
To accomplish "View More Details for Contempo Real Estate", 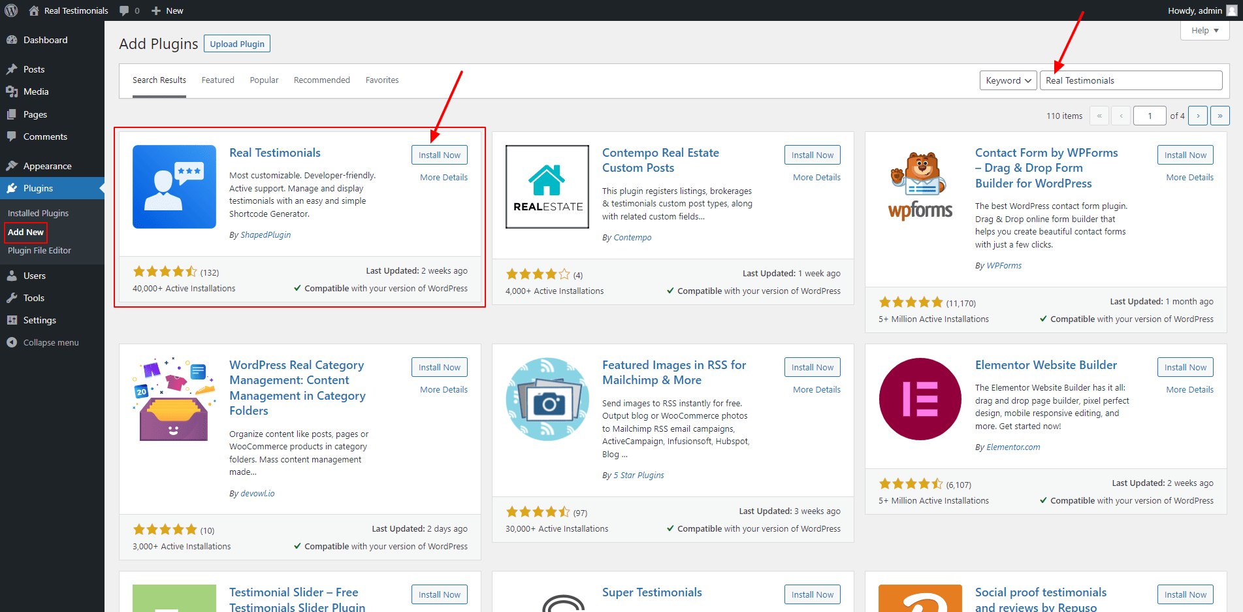I will pyautogui.click(x=816, y=178).
